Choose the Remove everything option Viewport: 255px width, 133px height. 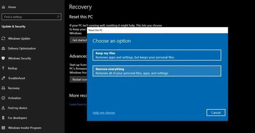tap(157, 71)
